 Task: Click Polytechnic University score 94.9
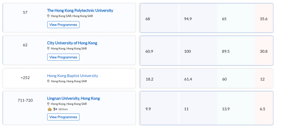[188, 19]
